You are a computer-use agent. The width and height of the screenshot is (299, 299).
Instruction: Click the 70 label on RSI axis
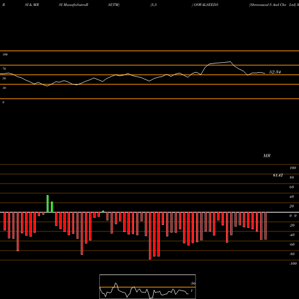click(x=4, y=69)
